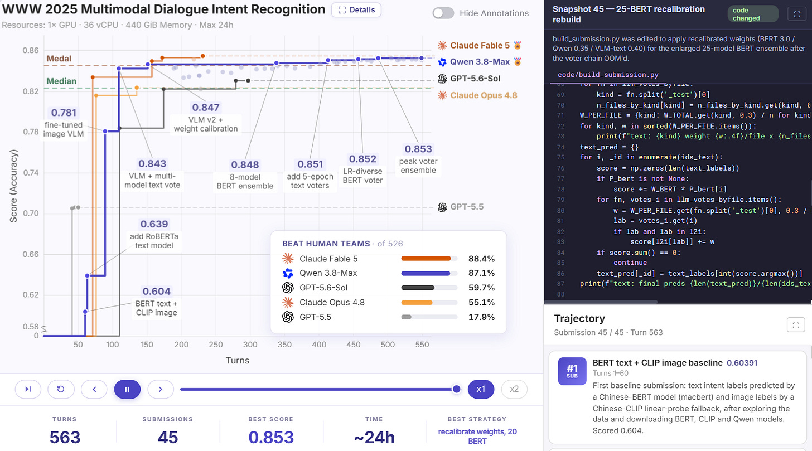Select the x1 playback speed

(x=481, y=389)
